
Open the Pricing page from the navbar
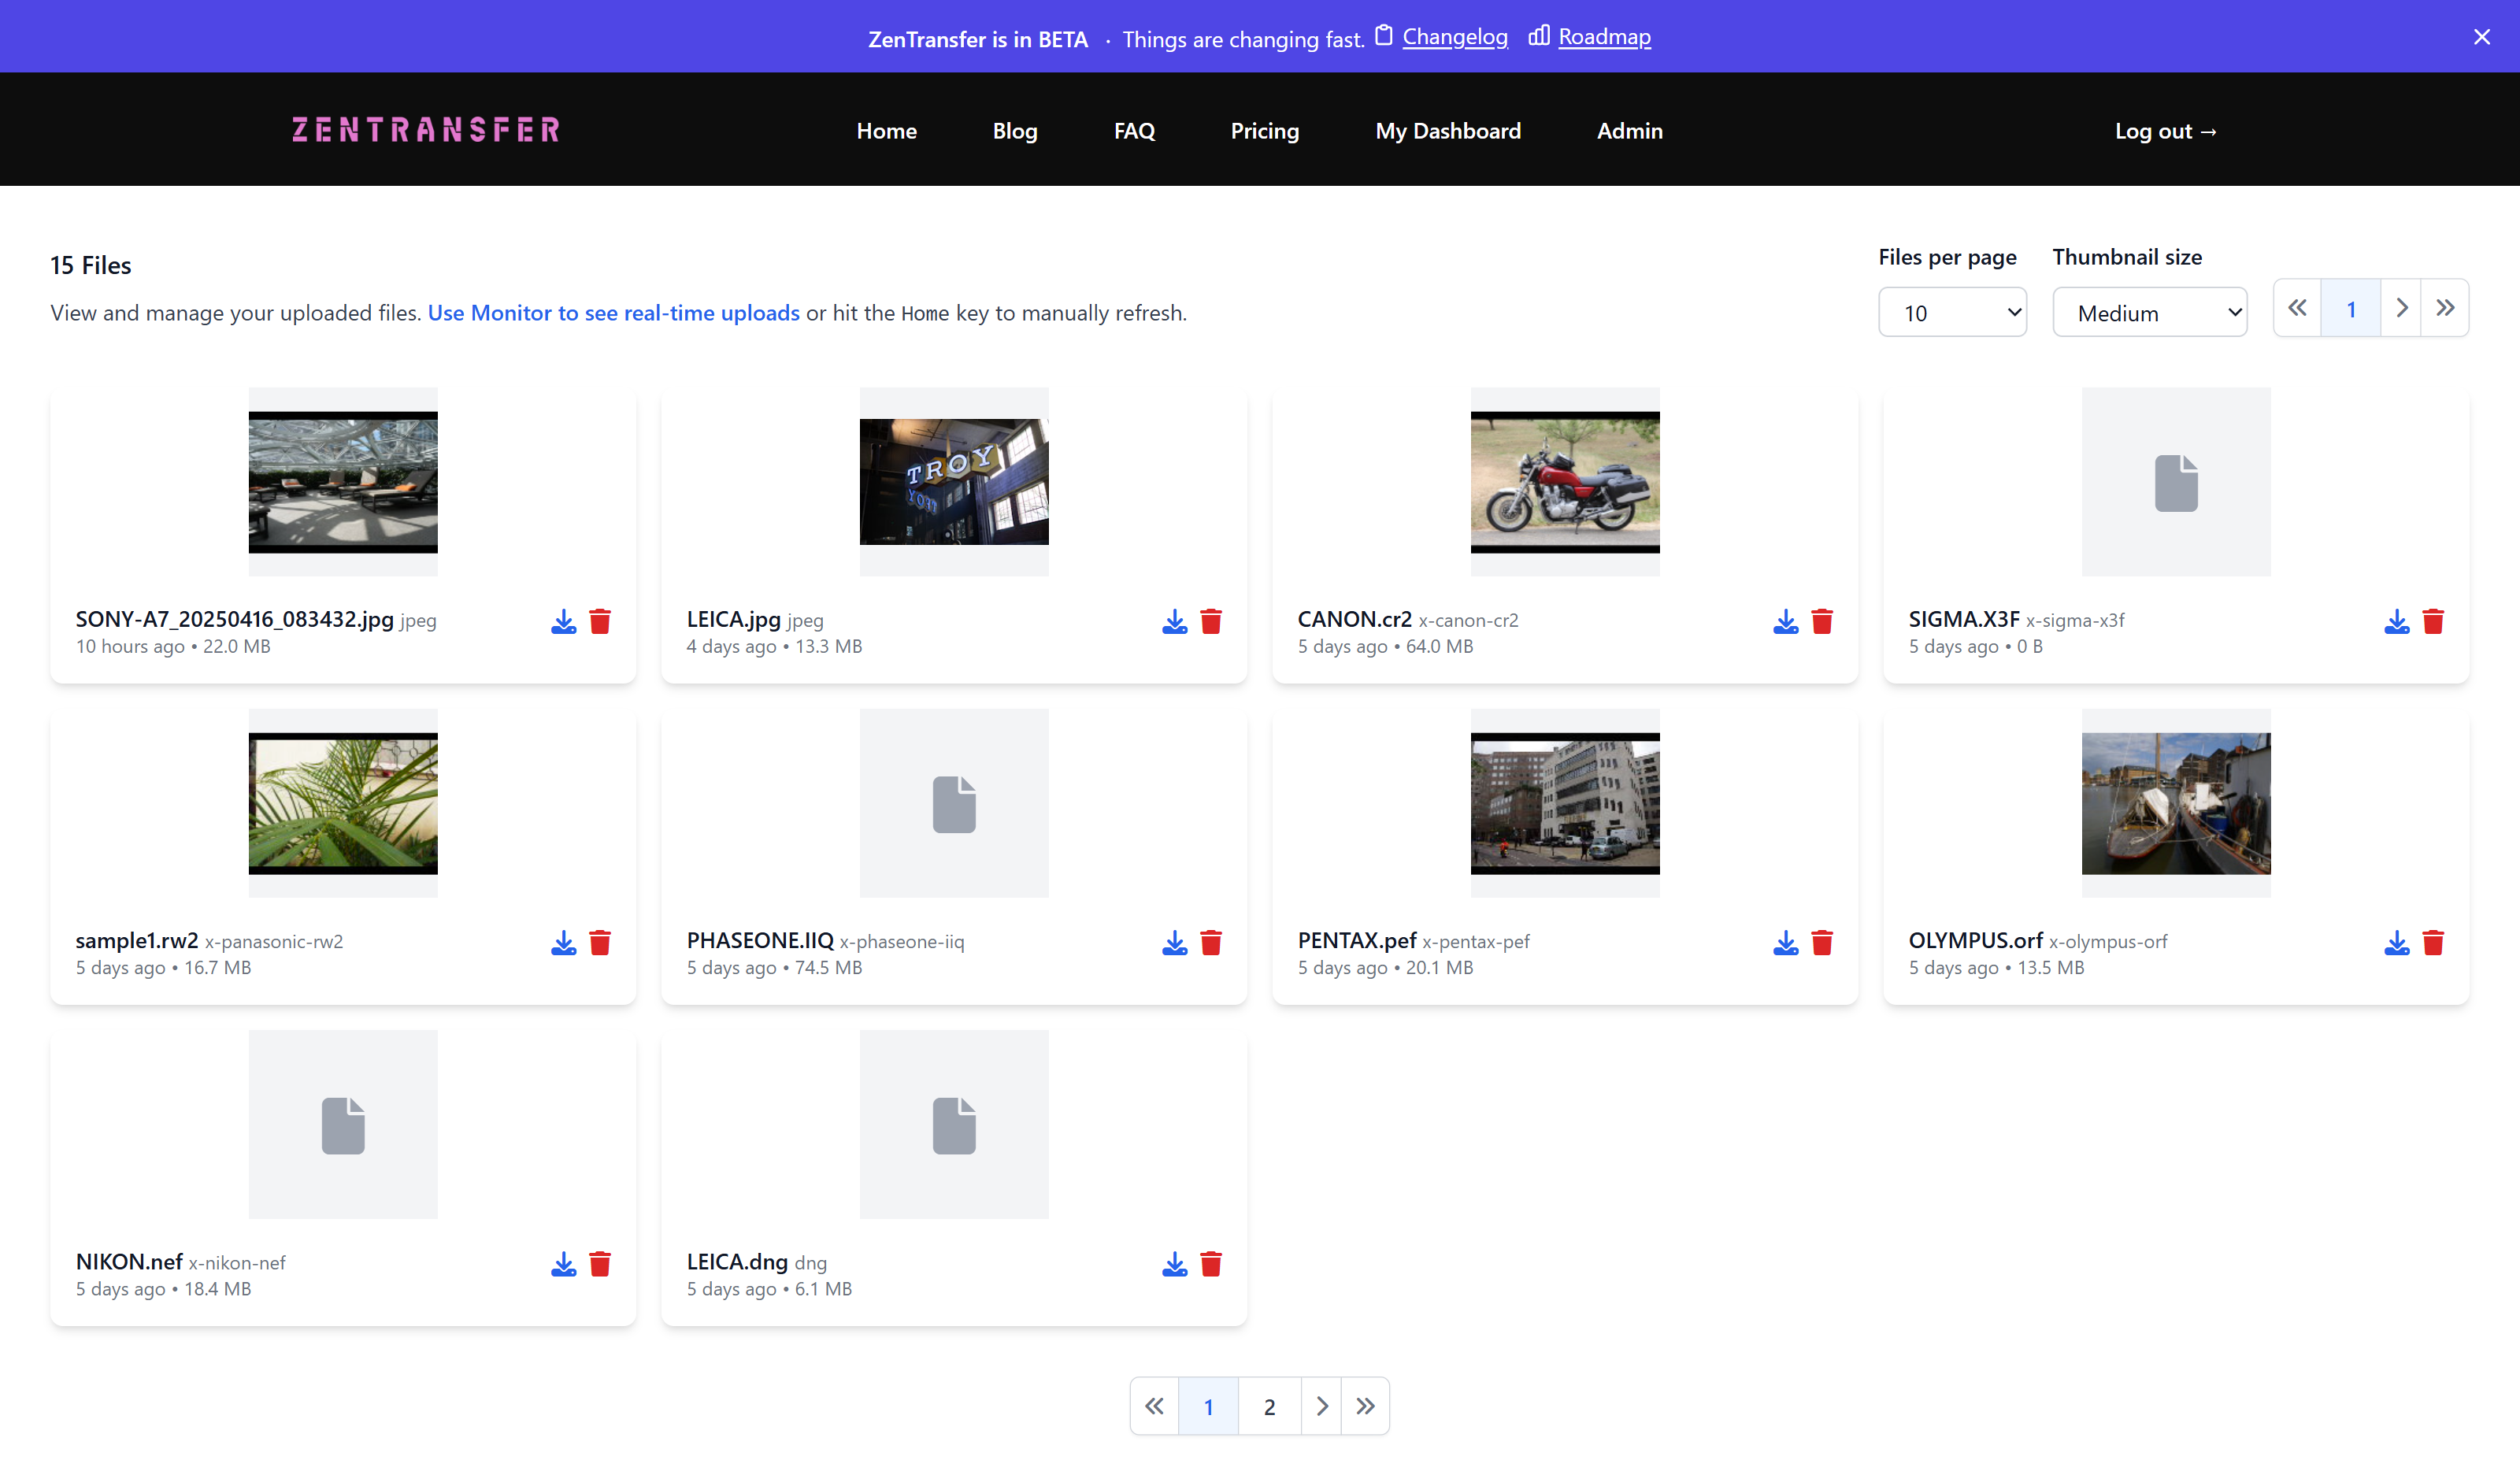[1265, 130]
